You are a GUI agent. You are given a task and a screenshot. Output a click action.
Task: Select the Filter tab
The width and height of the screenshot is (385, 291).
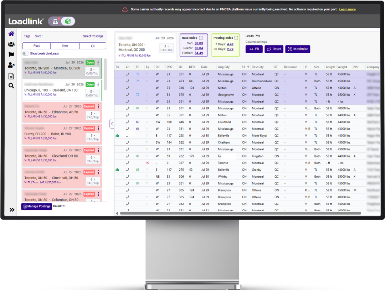pos(65,46)
